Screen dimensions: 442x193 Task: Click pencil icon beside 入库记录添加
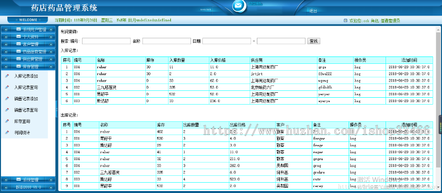coord(7,76)
